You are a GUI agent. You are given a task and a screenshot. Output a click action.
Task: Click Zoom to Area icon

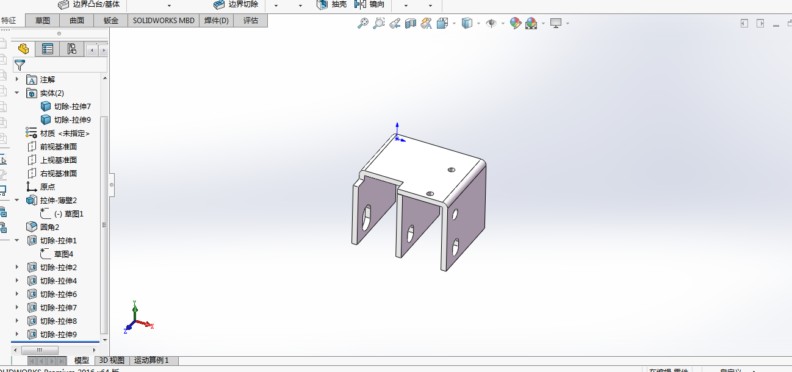point(379,23)
